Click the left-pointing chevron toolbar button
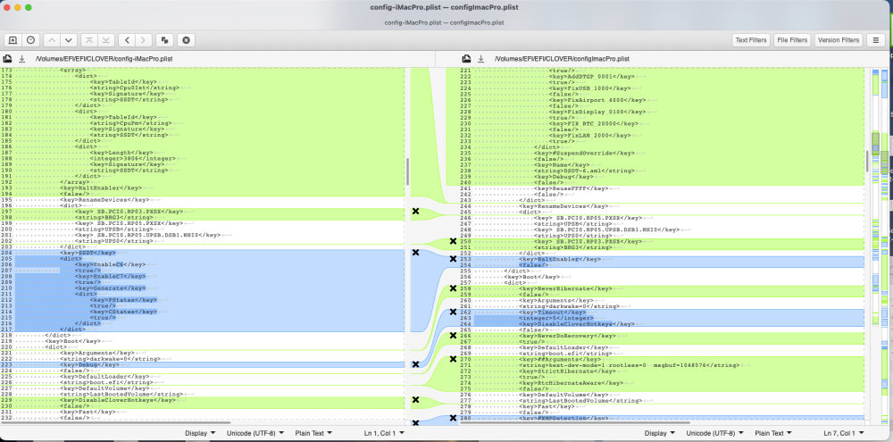This screenshot has height=442, width=893. click(x=127, y=40)
